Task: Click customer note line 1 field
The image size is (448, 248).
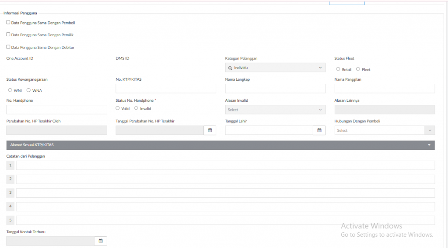Action: (x=225, y=165)
